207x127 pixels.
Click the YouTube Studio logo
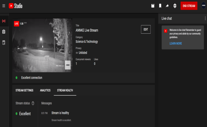pyautogui.click(x=16, y=6)
